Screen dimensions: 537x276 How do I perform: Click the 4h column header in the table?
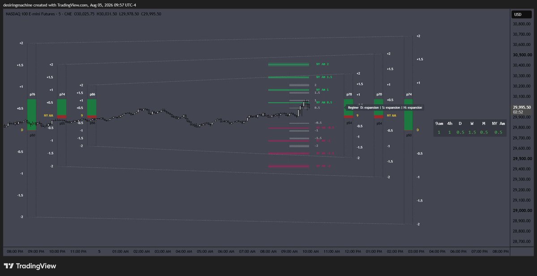point(450,124)
